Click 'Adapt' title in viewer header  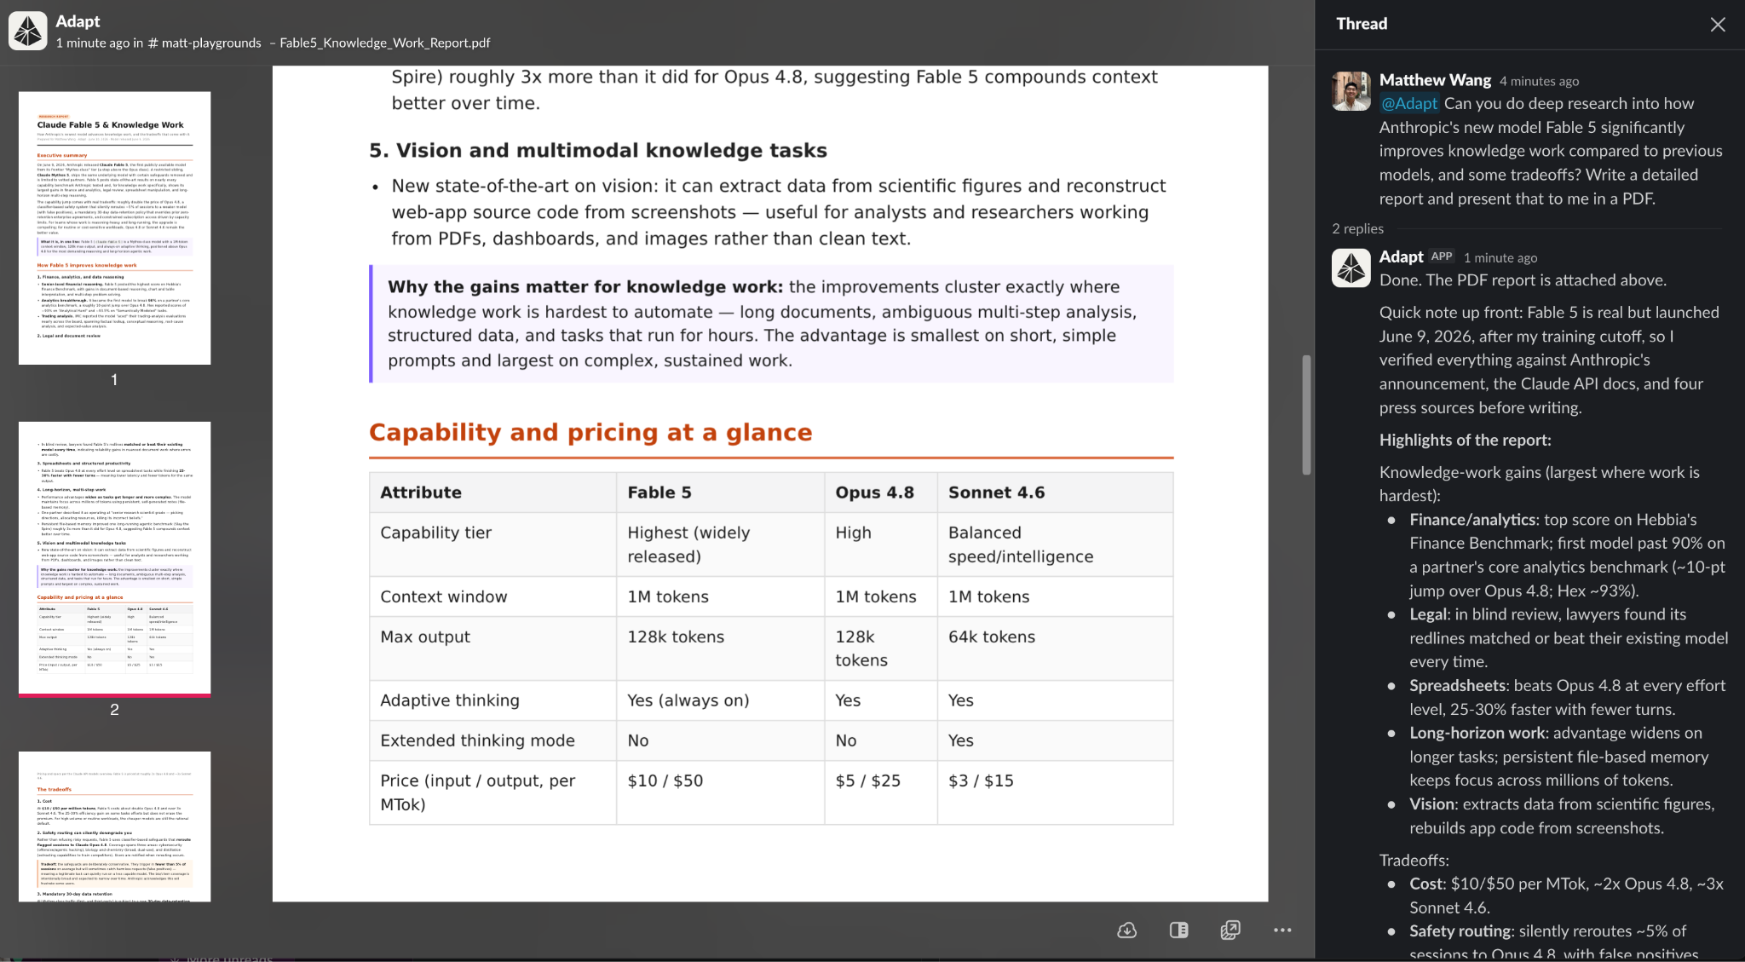(78, 21)
